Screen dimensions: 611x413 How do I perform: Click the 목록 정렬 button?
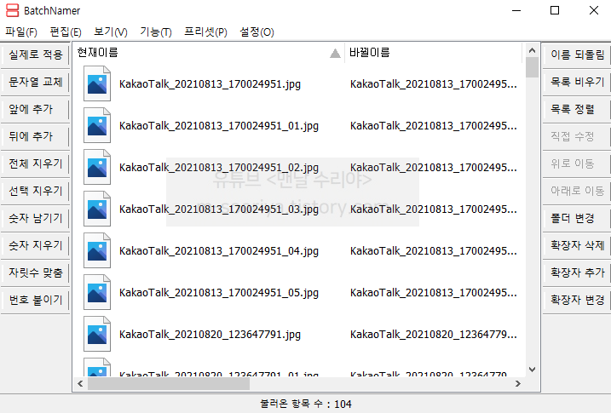point(577,109)
